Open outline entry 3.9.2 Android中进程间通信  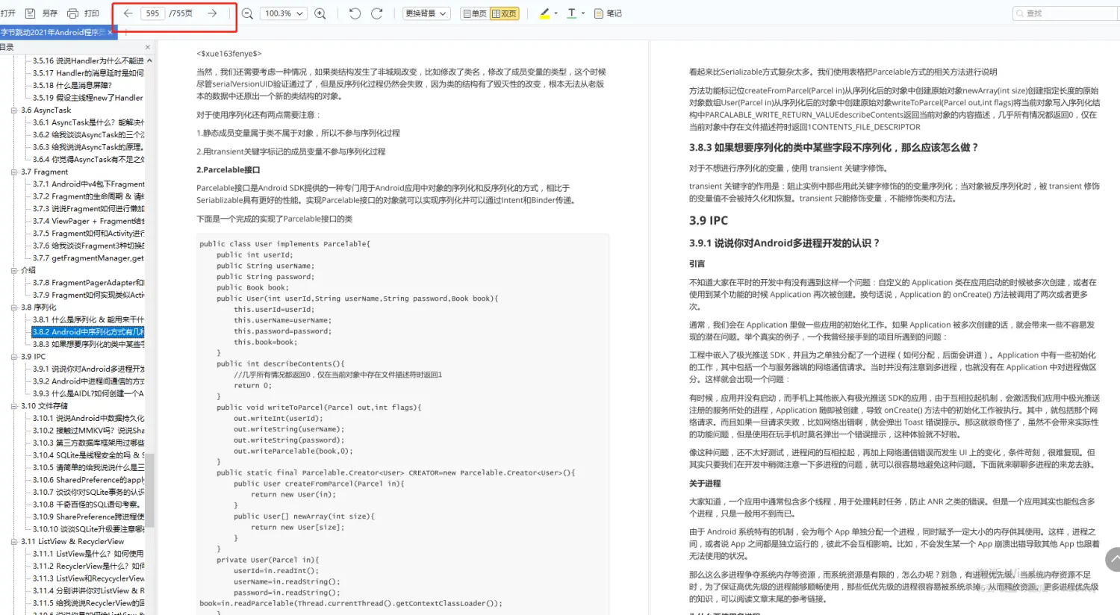[88, 381]
